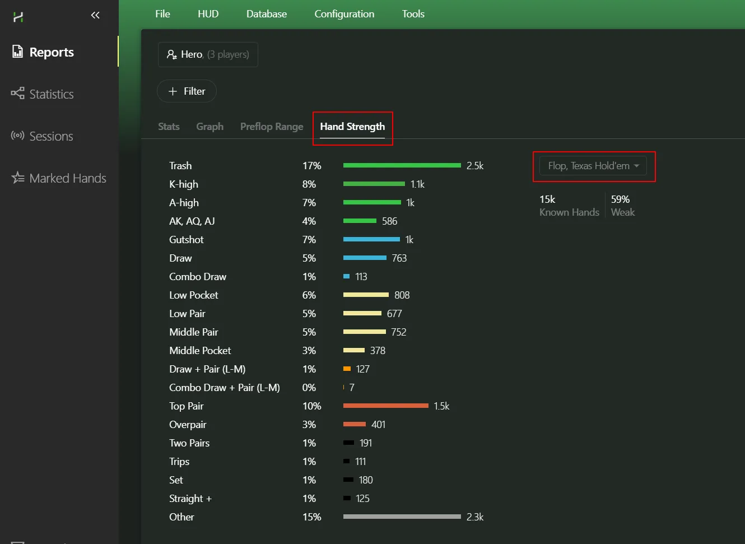Collapse the sidebar with double chevron
Viewport: 745px width, 544px height.
click(x=95, y=15)
